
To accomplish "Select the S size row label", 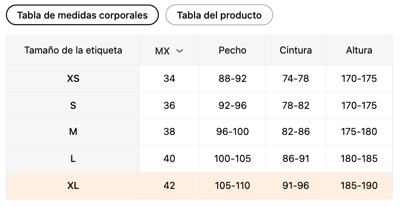I will tap(73, 105).
